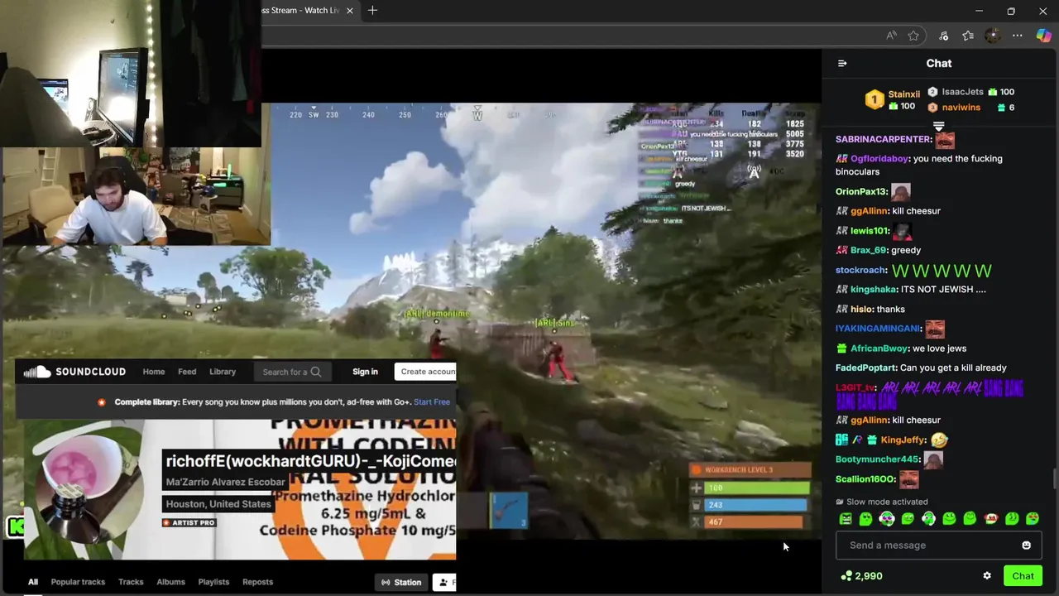Image resolution: width=1059 pixels, height=596 pixels.
Task: Click Slow mode activated notice
Action: click(882, 502)
